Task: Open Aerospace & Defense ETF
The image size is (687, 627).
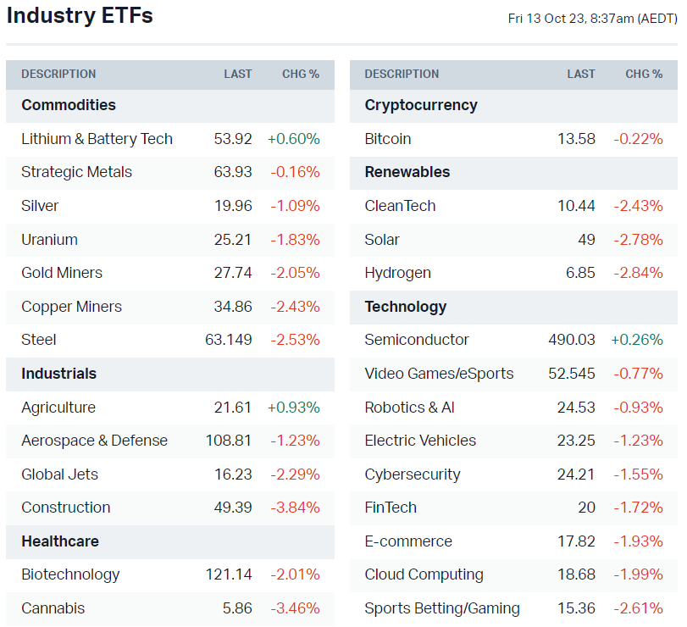Action: point(94,441)
